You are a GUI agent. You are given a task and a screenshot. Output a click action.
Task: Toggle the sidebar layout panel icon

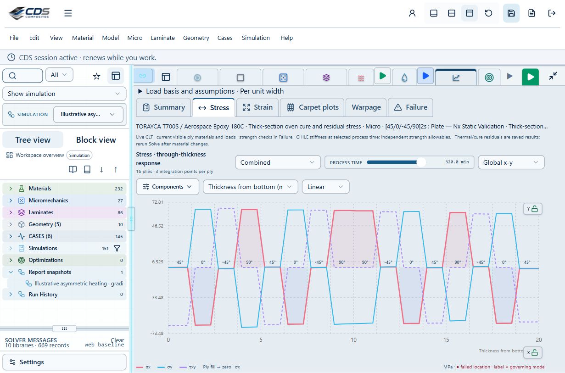click(116, 76)
